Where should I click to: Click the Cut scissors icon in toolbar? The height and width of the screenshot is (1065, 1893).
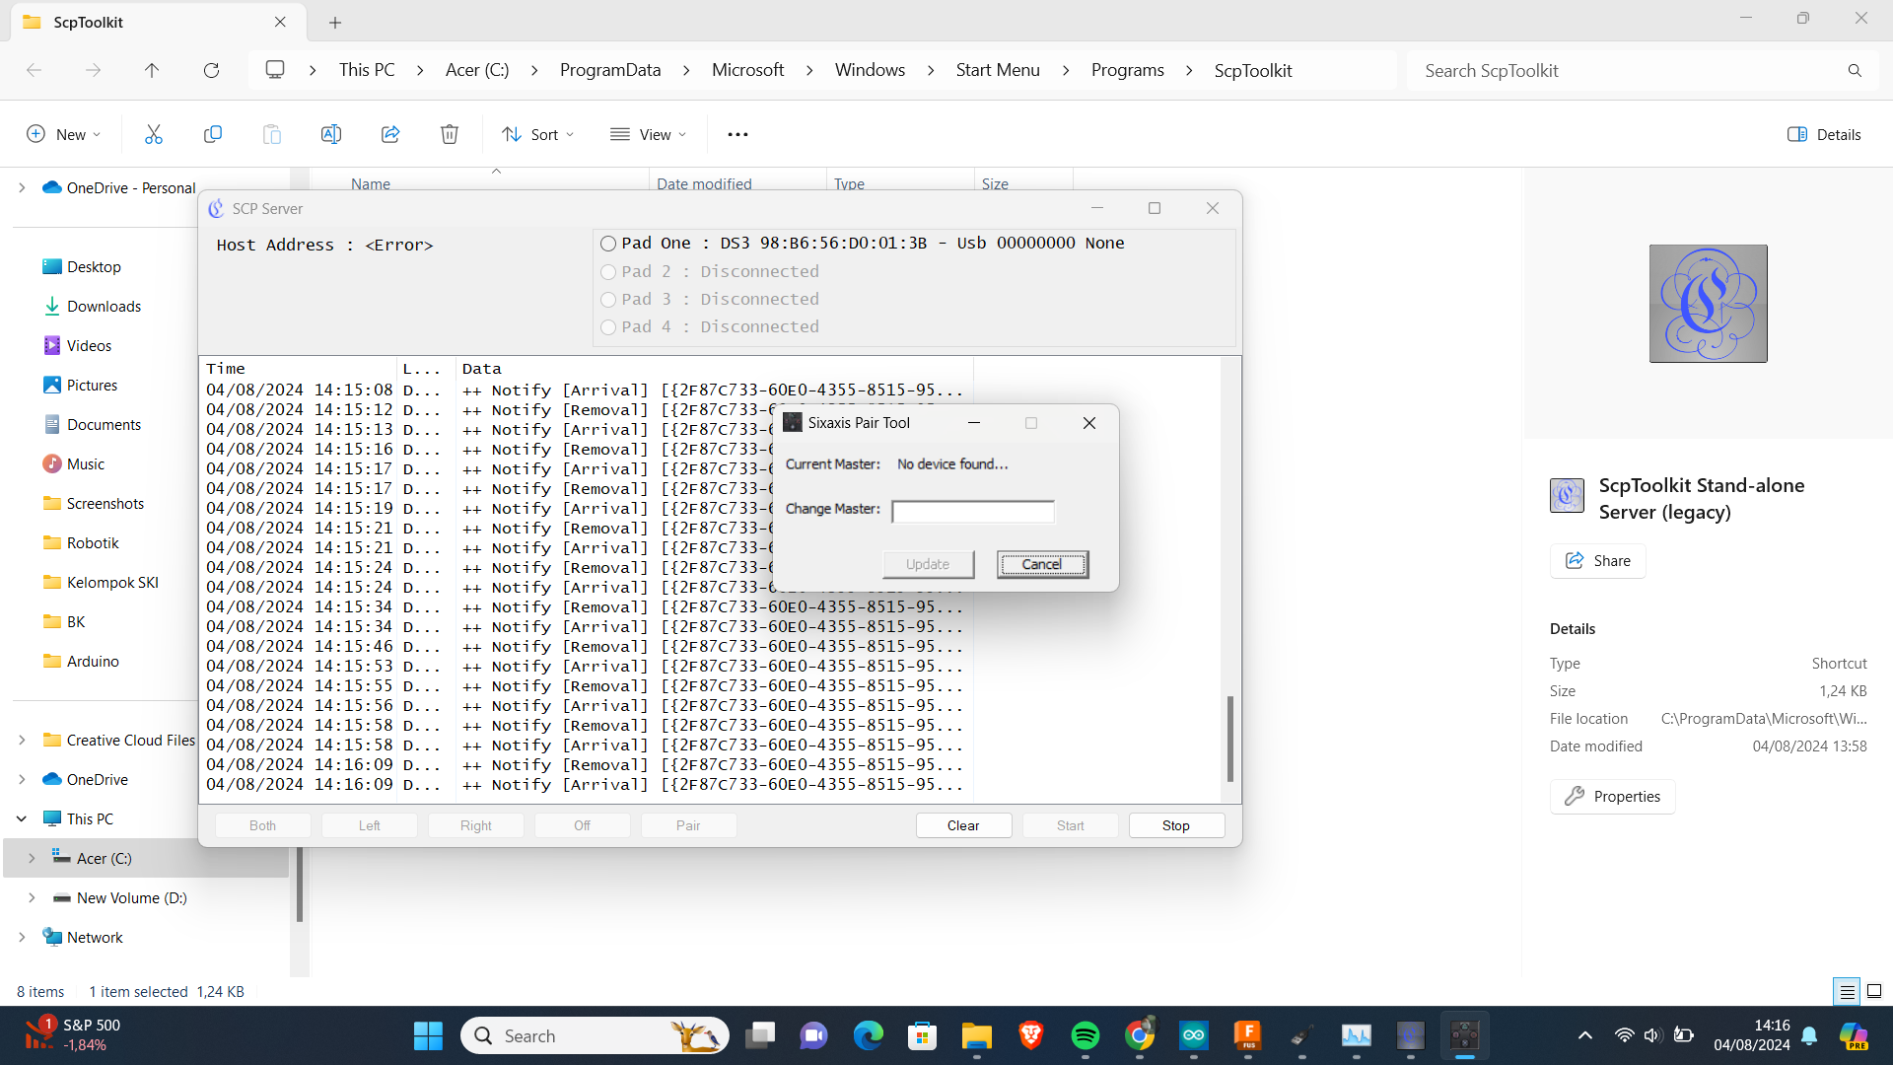pyautogui.click(x=153, y=134)
